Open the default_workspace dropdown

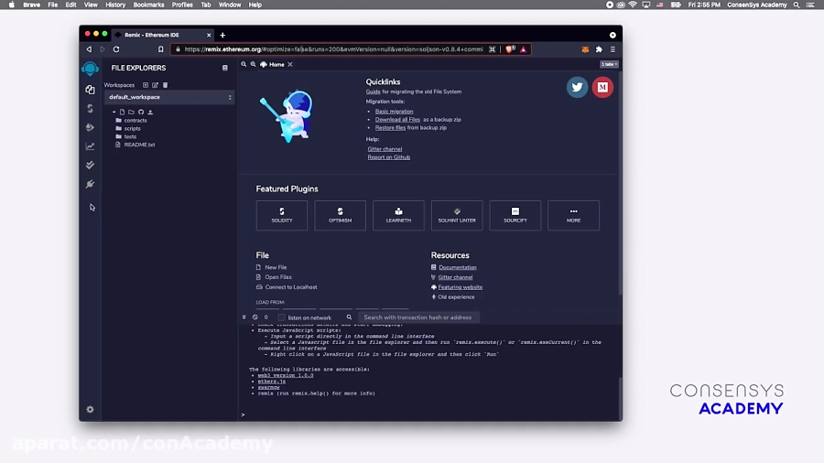170,97
